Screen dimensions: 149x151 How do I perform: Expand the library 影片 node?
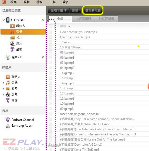pyautogui.click(x=3, y=94)
